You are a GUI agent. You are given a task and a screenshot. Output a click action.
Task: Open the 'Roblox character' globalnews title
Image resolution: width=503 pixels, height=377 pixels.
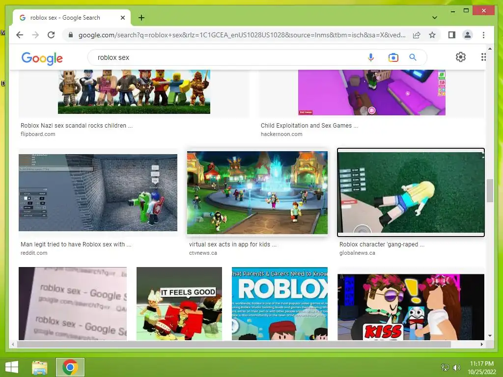coord(382,244)
